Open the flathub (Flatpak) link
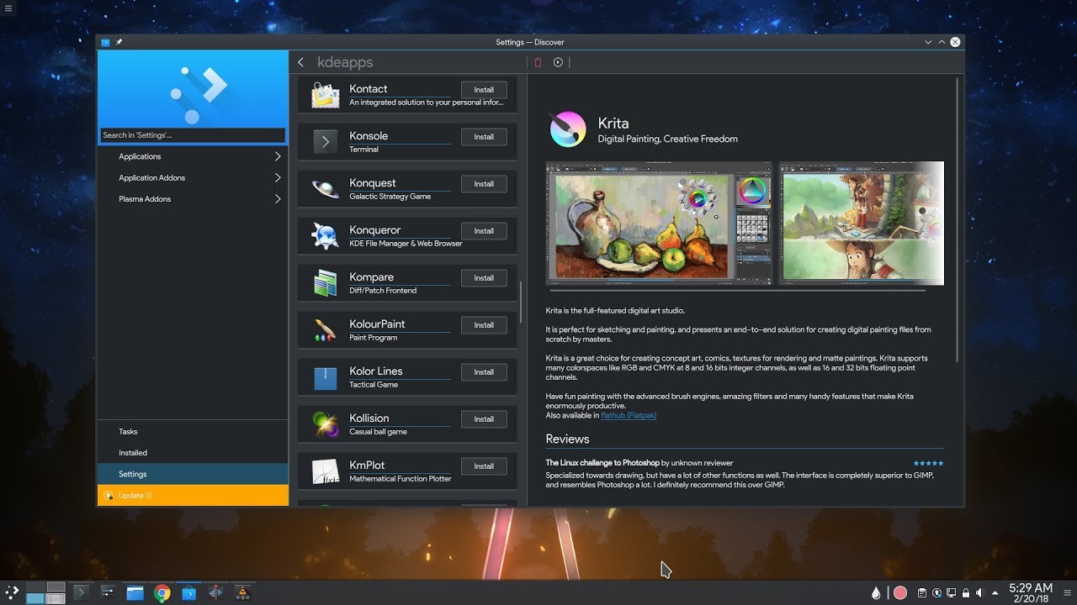Viewport: 1077px width, 605px height. coord(629,416)
